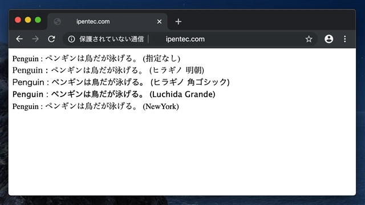The width and height of the screenshot is (365, 205).
Task: Open a new tab with the plus button
Action: tap(179, 22)
